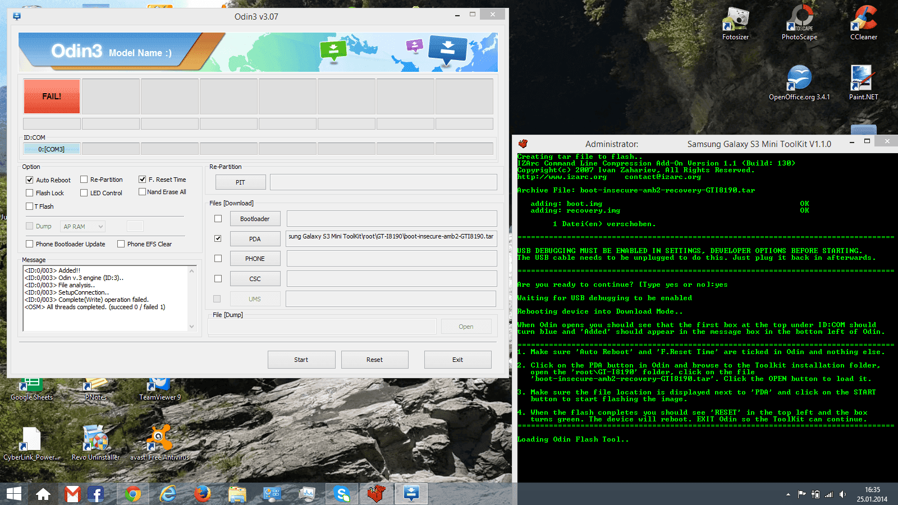Screen dimensions: 898x505
Task: Enable the T Flash checkbox
Action: tap(30, 206)
